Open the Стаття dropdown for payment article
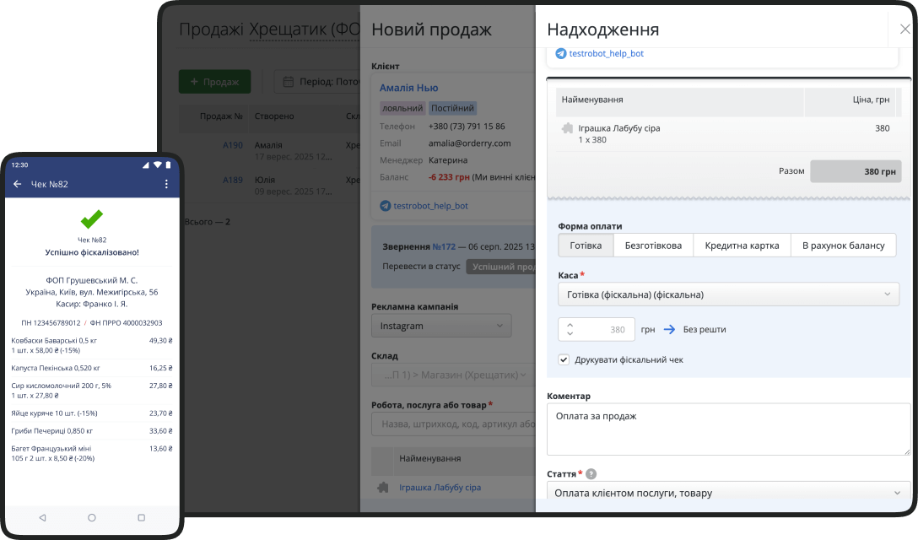The width and height of the screenshot is (918, 540). (x=726, y=493)
